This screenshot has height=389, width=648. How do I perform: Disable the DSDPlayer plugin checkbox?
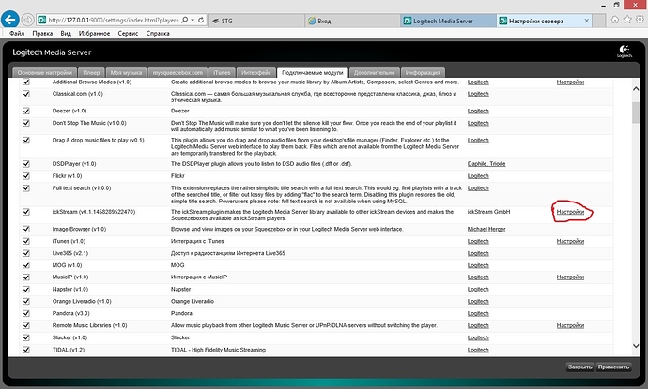click(26, 164)
